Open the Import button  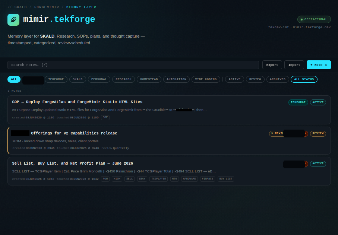(x=294, y=65)
